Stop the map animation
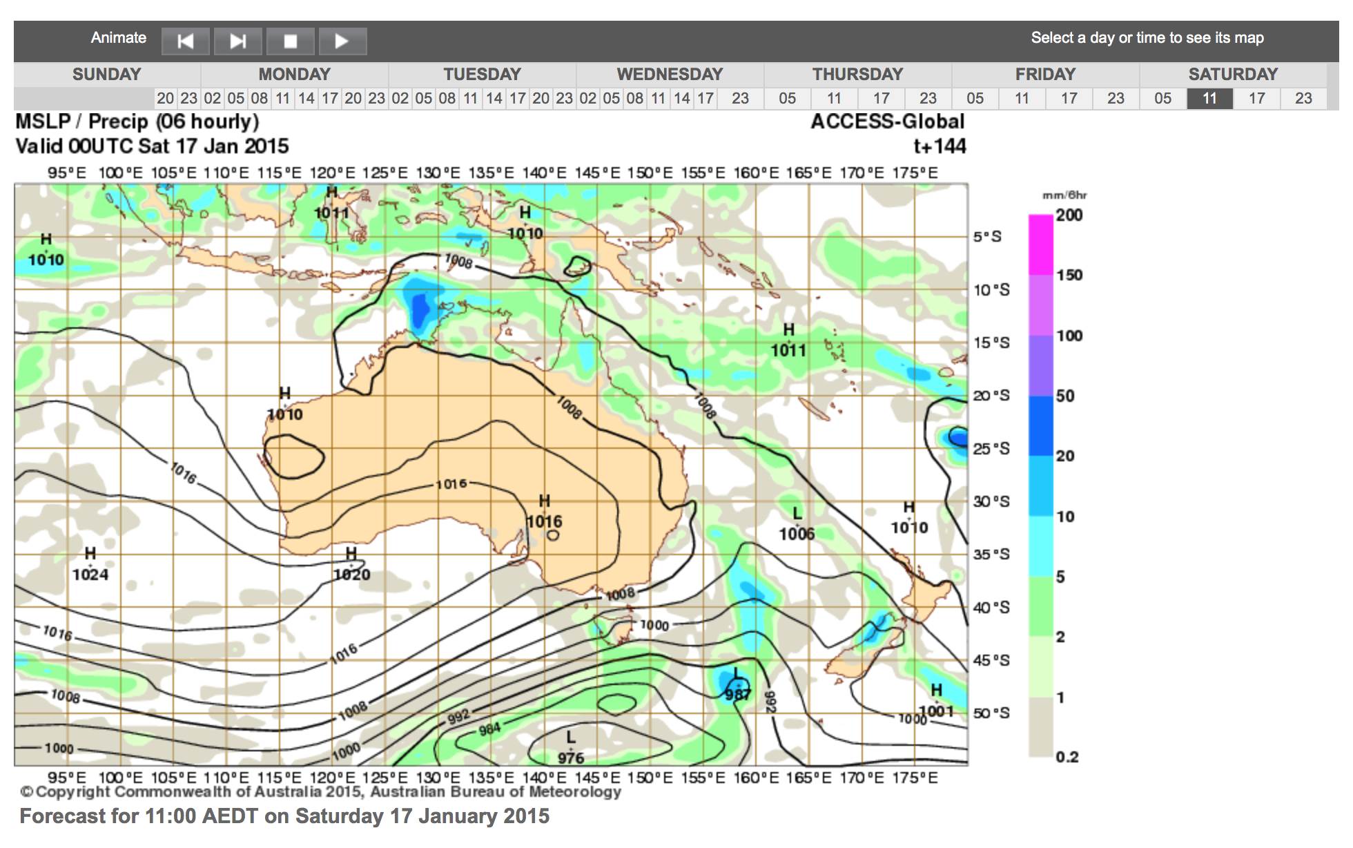This screenshot has width=1353, height=848. pyautogui.click(x=291, y=41)
